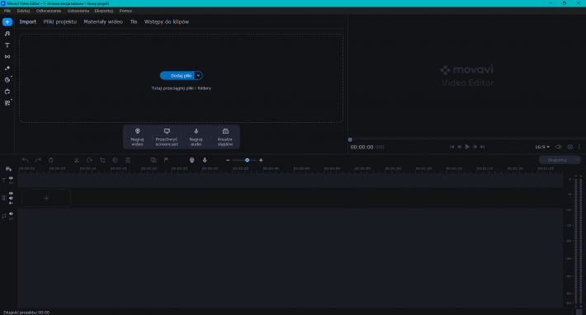This screenshot has width=586, height=315.
Task: Switch to Wstępy do klipów tab
Action: [x=167, y=22]
